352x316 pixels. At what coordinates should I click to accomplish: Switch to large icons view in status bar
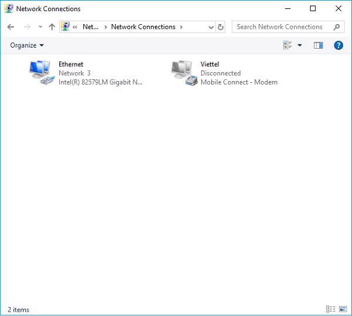coord(343,310)
